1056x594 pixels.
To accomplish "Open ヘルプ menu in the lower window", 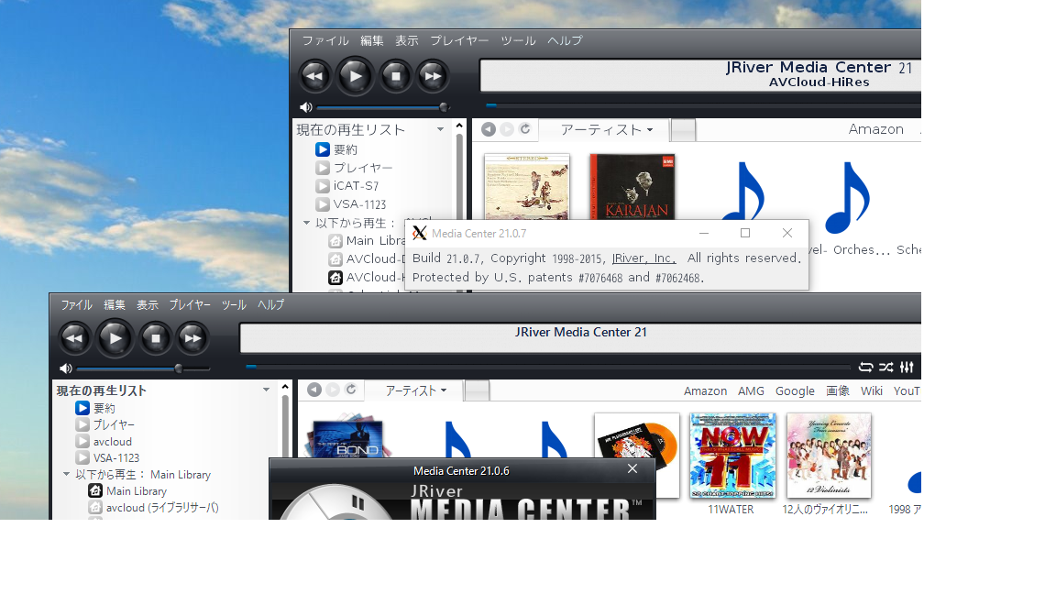I will click(x=270, y=305).
